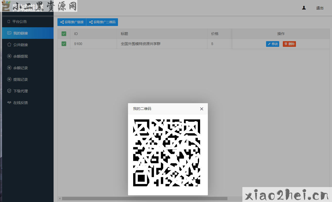Click the 平台公告 sidebar icon

[9, 22]
